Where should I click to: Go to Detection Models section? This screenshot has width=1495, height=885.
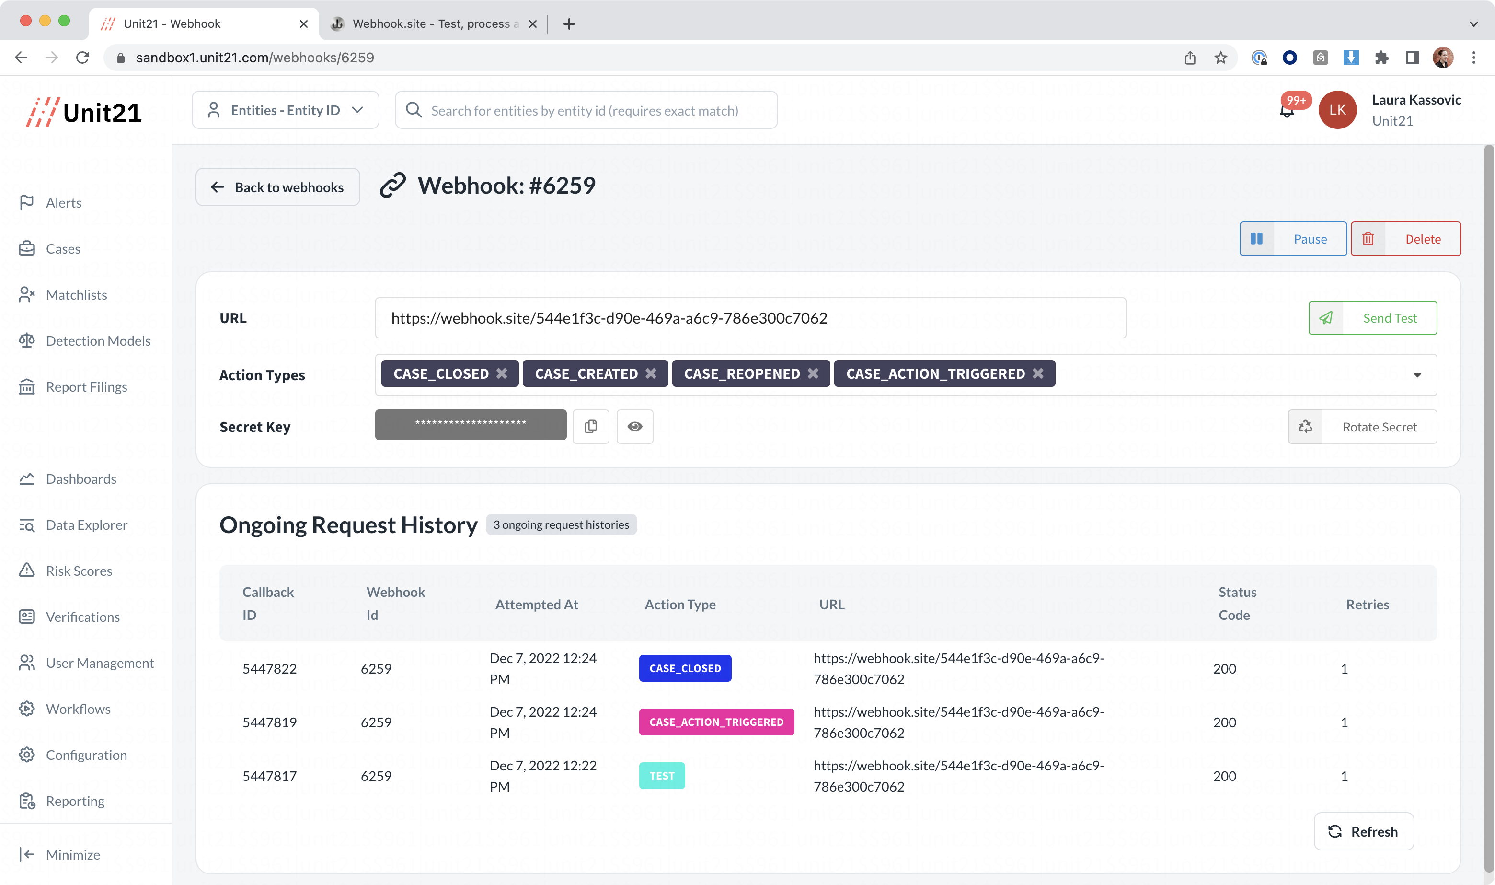point(98,340)
